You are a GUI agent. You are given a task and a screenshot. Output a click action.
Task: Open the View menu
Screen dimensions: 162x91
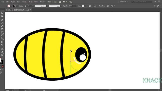36,2
